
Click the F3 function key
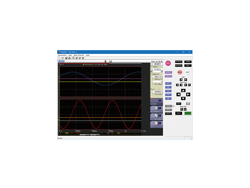[x=168, y=91]
